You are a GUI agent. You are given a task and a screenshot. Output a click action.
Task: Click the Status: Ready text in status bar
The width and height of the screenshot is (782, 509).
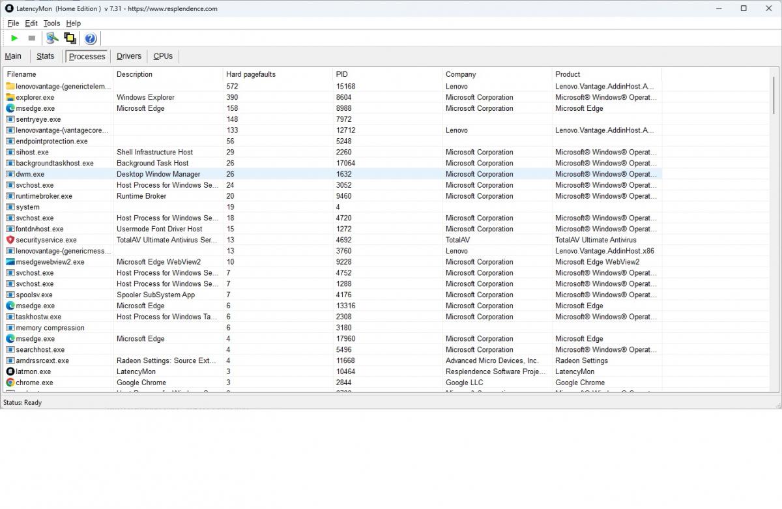click(23, 403)
